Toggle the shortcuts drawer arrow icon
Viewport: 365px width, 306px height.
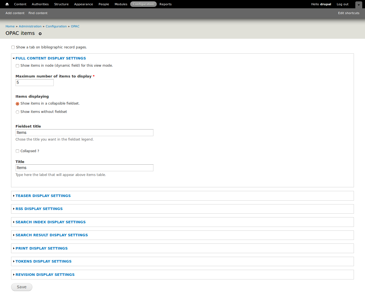[x=359, y=5]
